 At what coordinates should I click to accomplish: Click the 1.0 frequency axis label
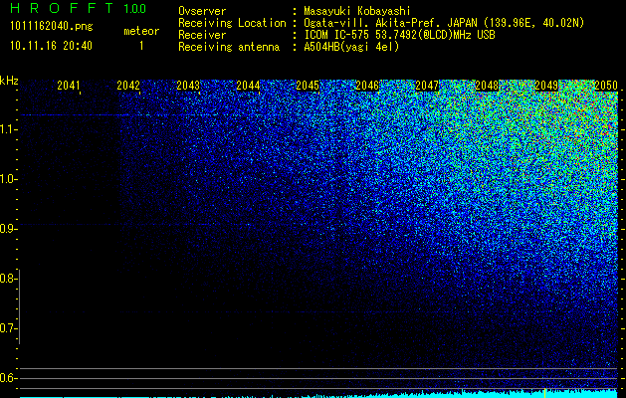click(x=7, y=179)
